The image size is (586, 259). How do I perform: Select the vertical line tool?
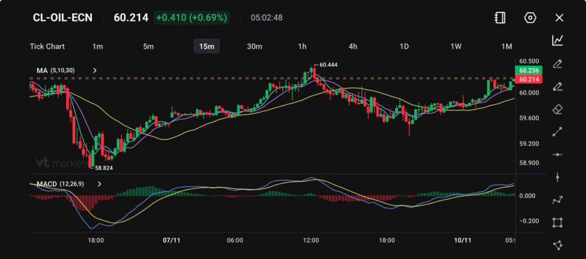(x=557, y=177)
